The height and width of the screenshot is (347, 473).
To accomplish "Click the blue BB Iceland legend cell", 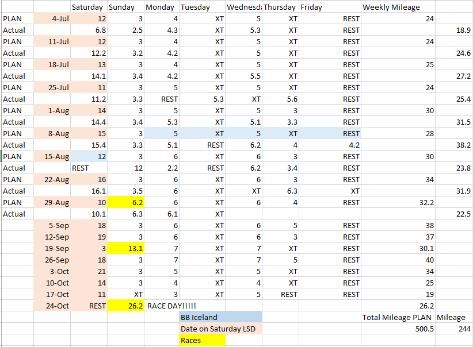I will point(220,317).
